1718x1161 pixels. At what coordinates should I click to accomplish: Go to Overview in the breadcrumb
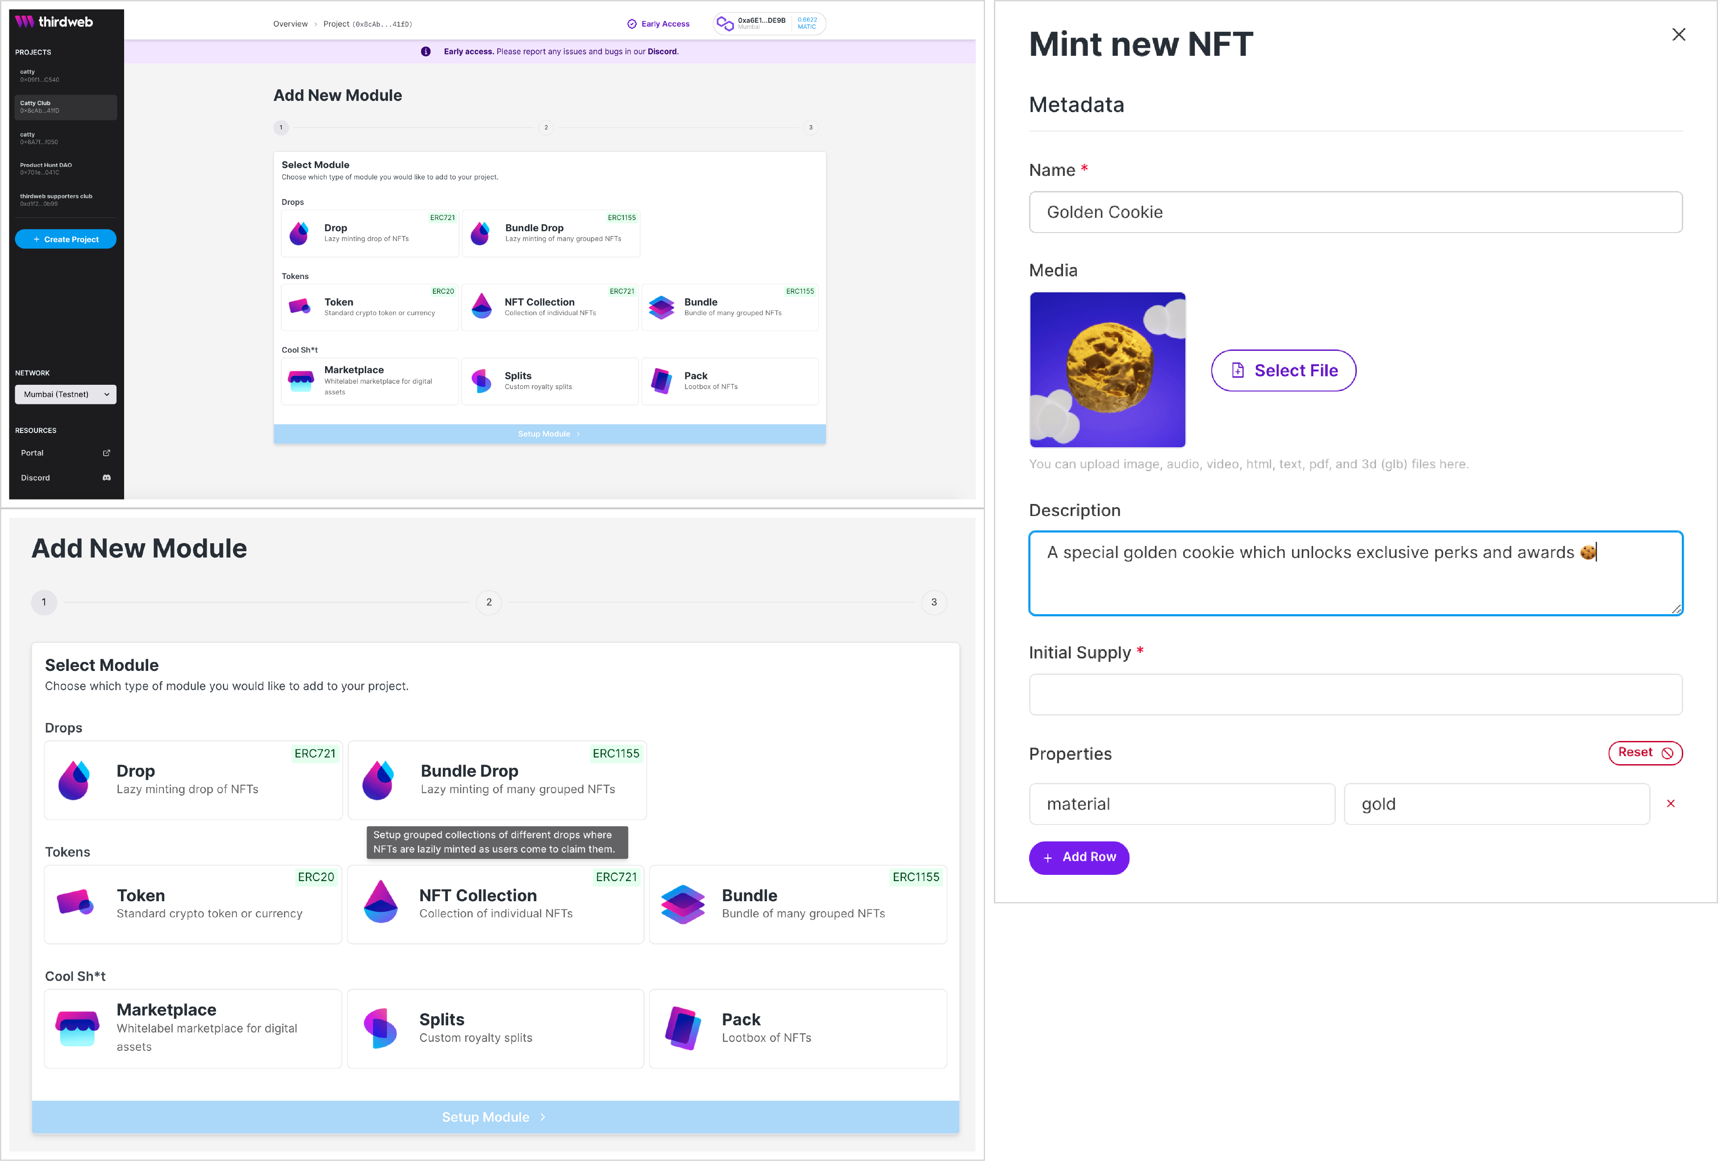coord(290,24)
